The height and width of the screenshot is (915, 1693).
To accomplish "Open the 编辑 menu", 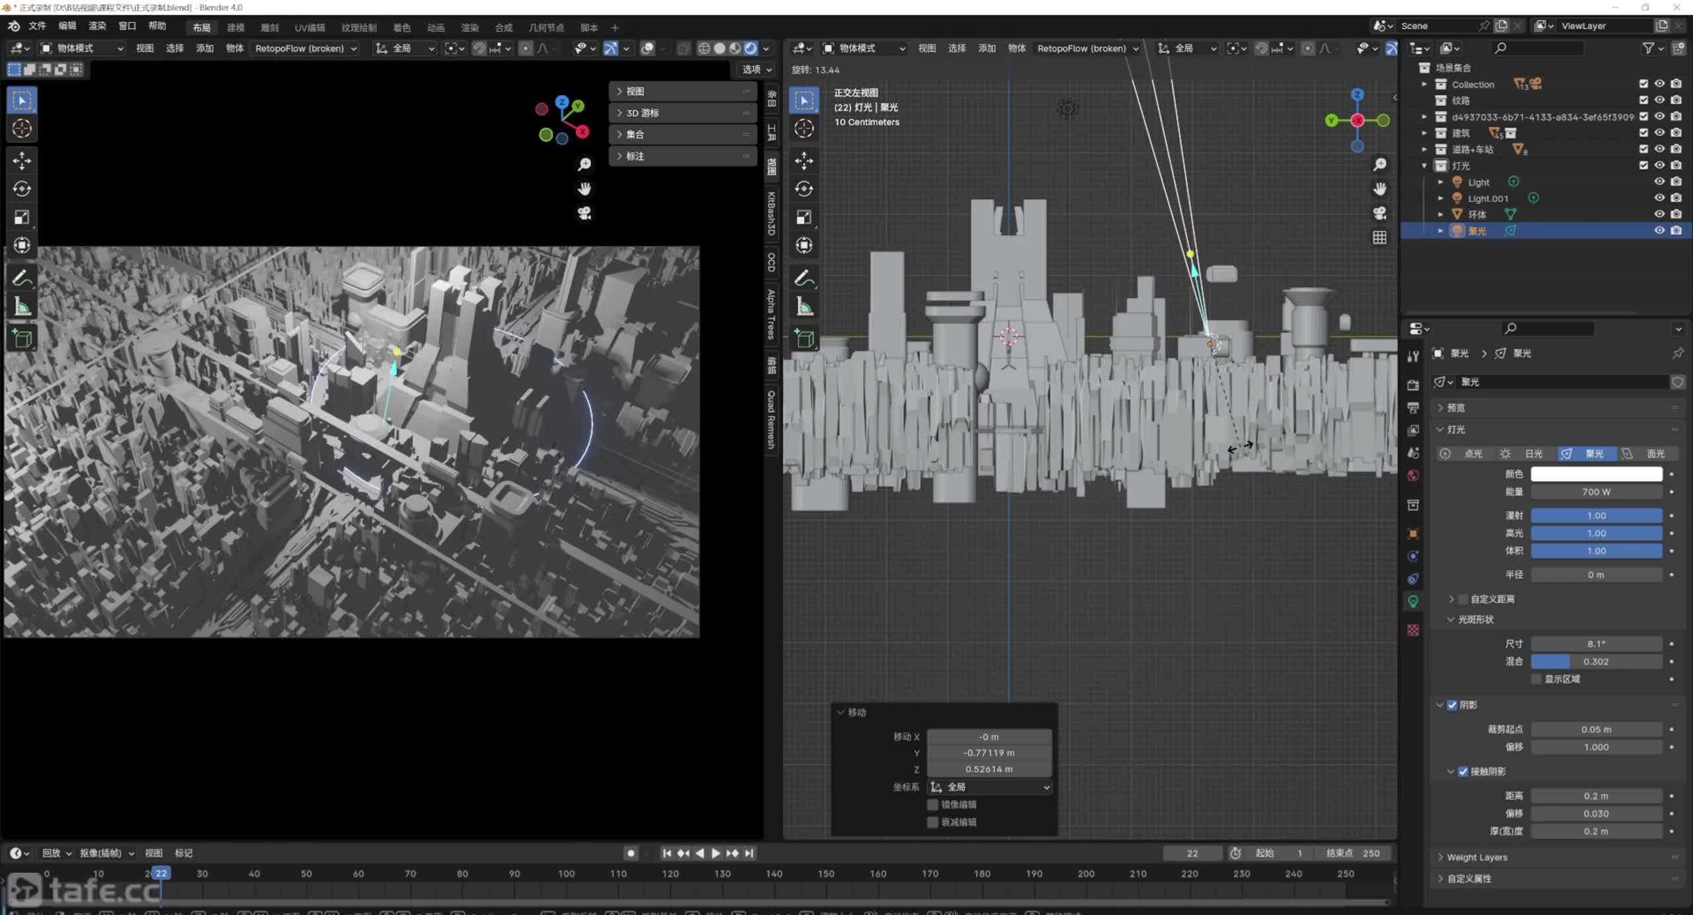I will pyautogui.click(x=67, y=26).
